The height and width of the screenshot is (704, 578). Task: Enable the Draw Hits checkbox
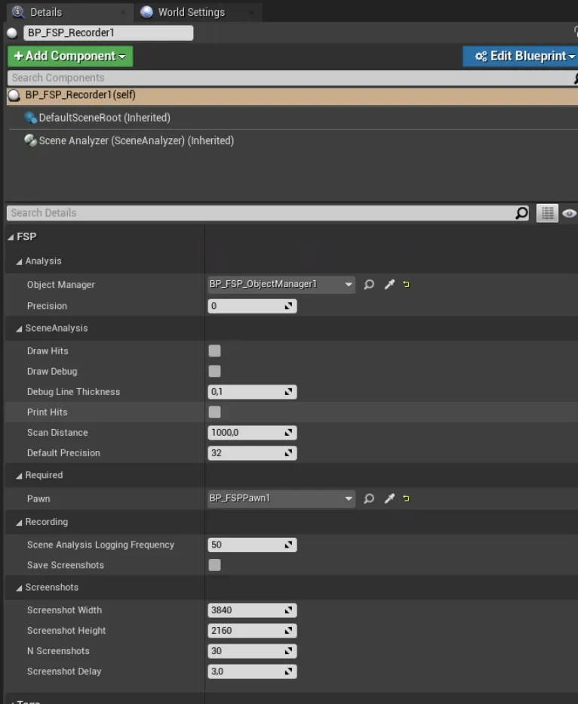click(215, 351)
